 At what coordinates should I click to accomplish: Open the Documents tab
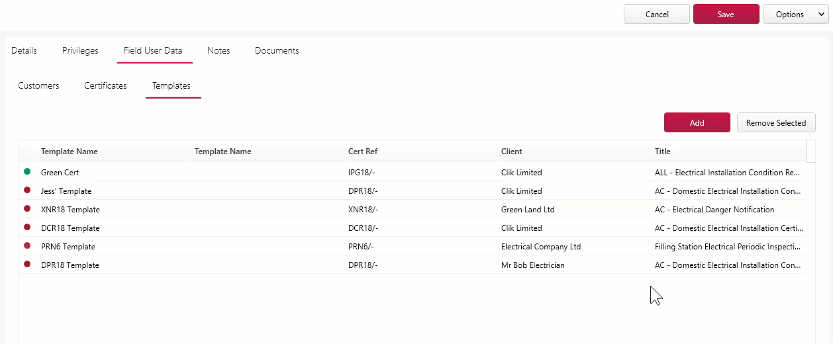click(x=277, y=50)
